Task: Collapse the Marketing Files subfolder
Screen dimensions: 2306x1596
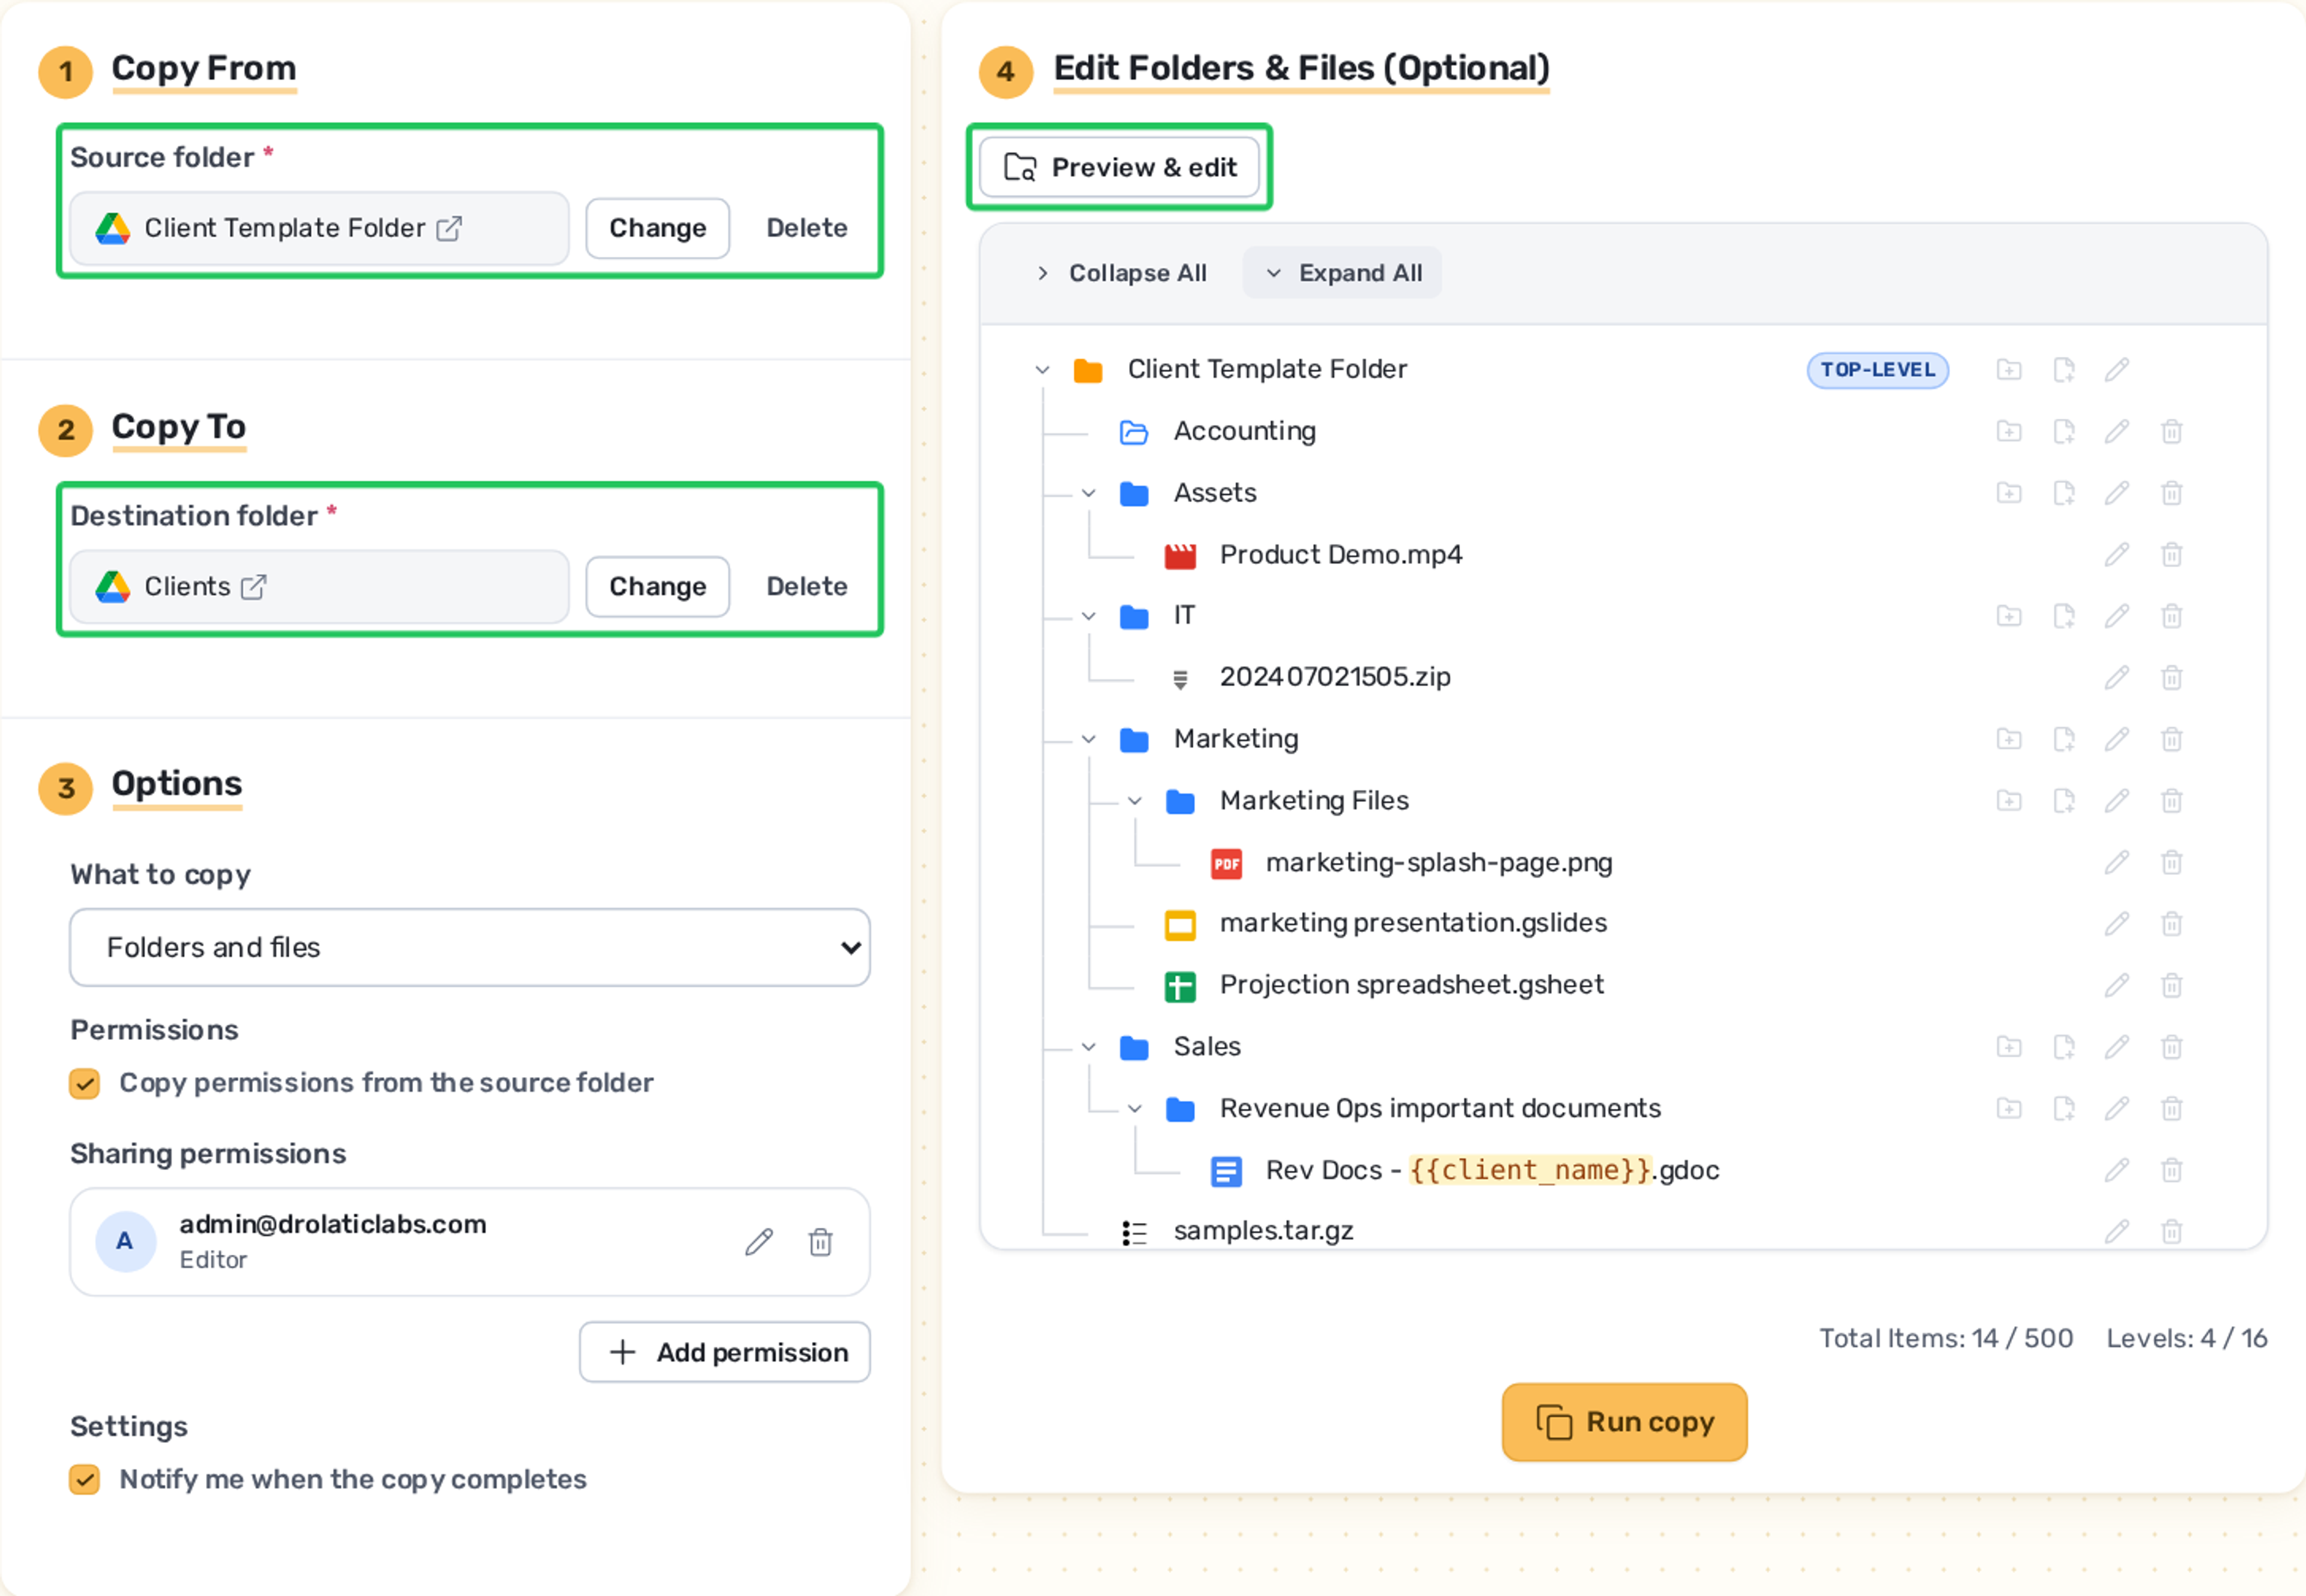Action: (x=1134, y=801)
